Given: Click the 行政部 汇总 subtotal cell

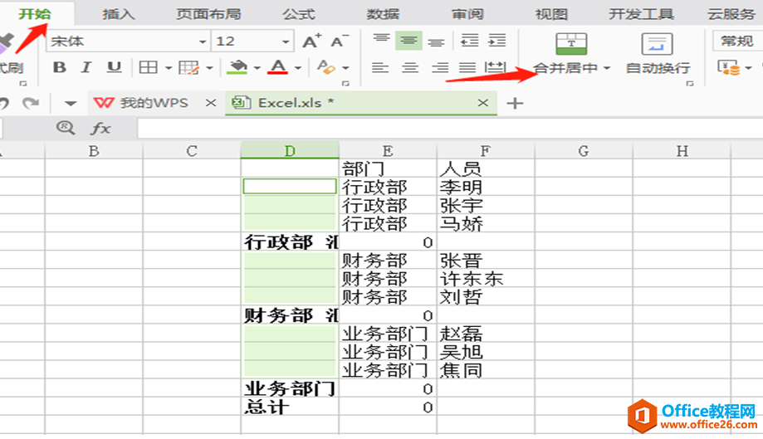Looking at the screenshot, I should tap(290, 241).
